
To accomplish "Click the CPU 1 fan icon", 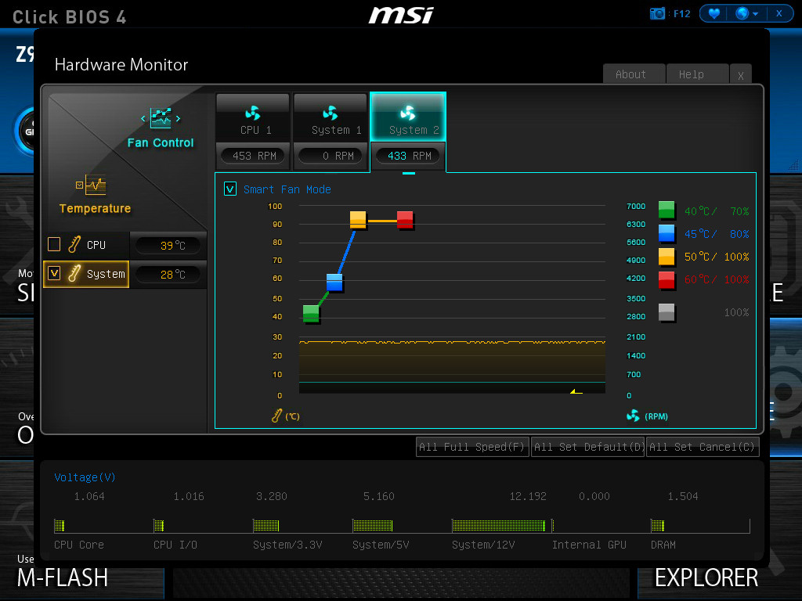I will (253, 113).
